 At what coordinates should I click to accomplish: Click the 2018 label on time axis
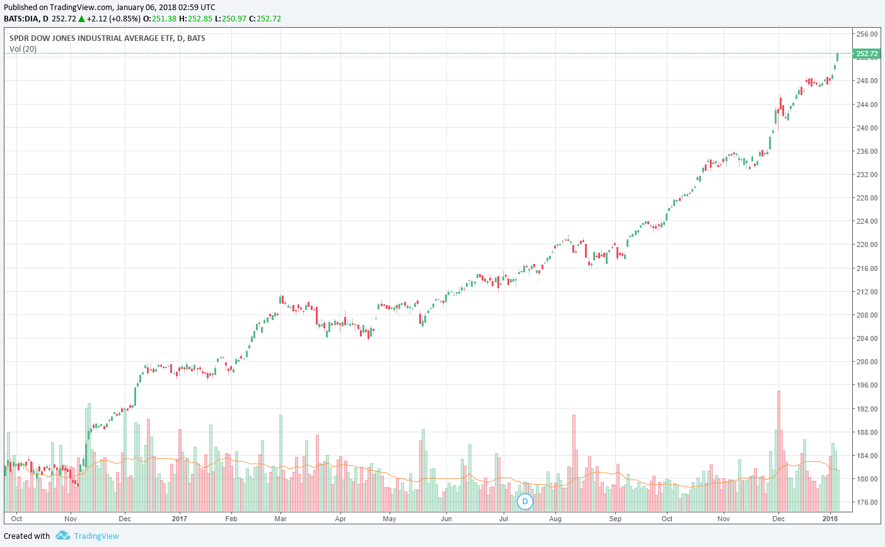pos(830,519)
